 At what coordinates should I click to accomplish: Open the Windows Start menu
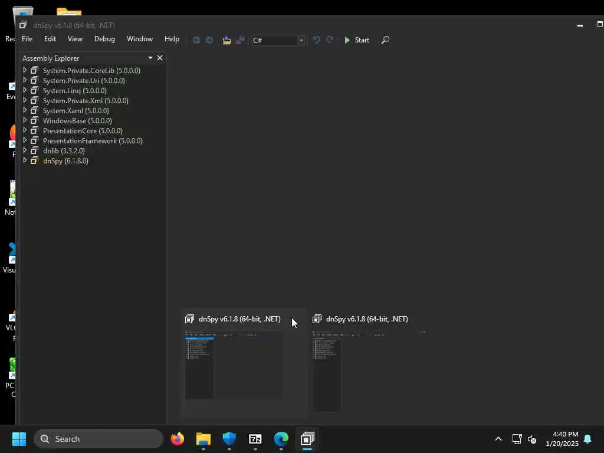(19, 439)
